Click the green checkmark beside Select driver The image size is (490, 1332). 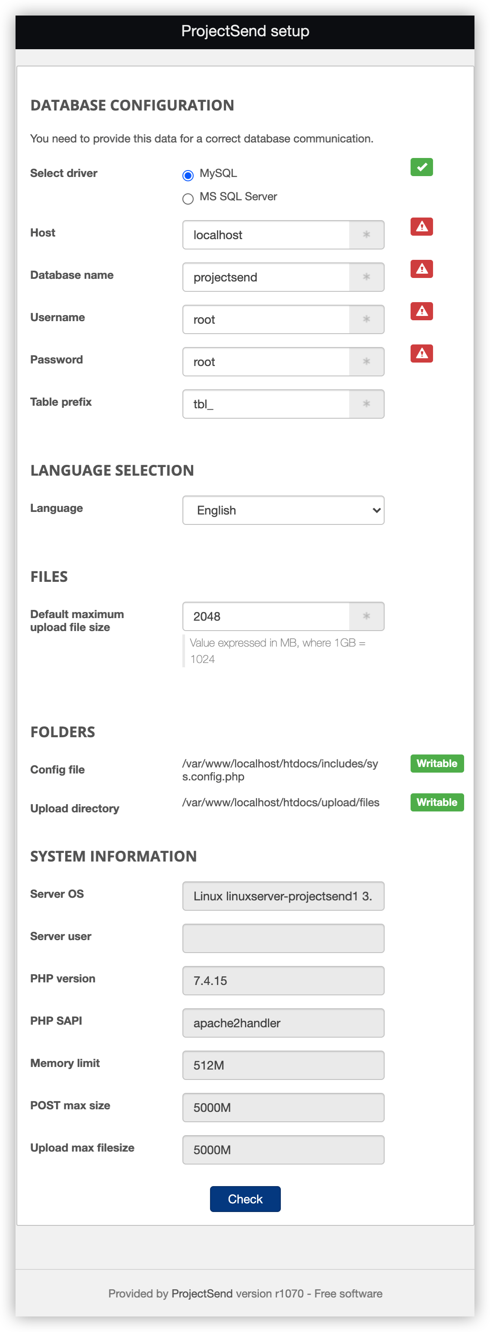[421, 167]
